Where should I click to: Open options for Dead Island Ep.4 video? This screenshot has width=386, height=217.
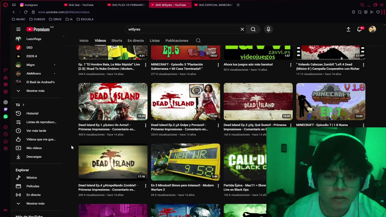(x=145, y=186)
